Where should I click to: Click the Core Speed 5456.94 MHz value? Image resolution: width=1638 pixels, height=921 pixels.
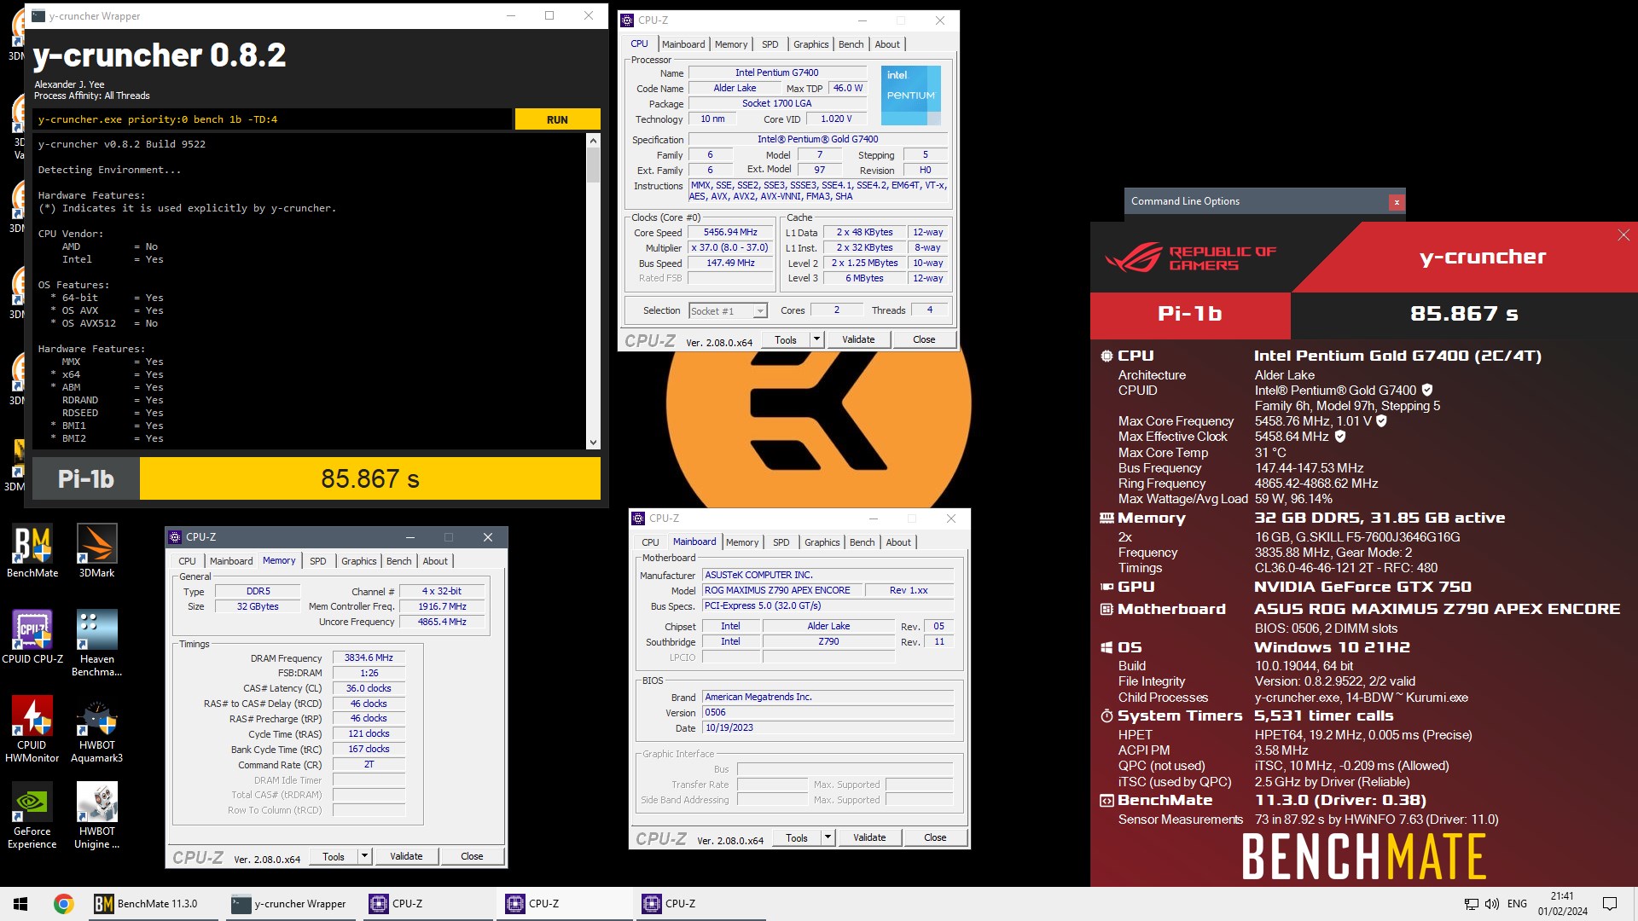click(730, 233)
